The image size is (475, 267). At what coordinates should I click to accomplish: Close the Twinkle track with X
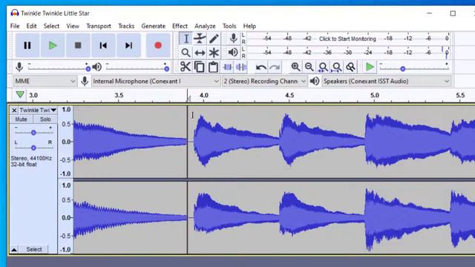tap(14, 111)
